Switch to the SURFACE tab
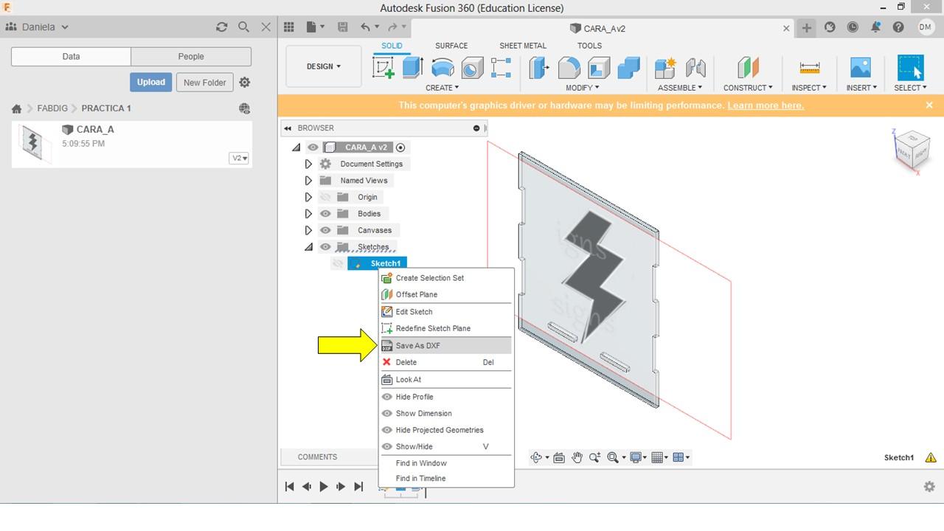Image resolution: width=944 pixels, height=531 pixels. tap(451, 46)
